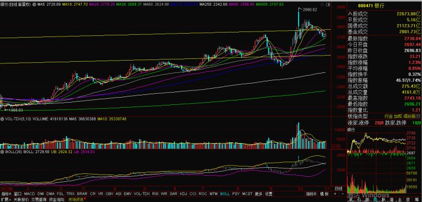This screenshot has width=422, height=202.
Task: Select the DMI indicator tab
Action: [x=41, y=194]
